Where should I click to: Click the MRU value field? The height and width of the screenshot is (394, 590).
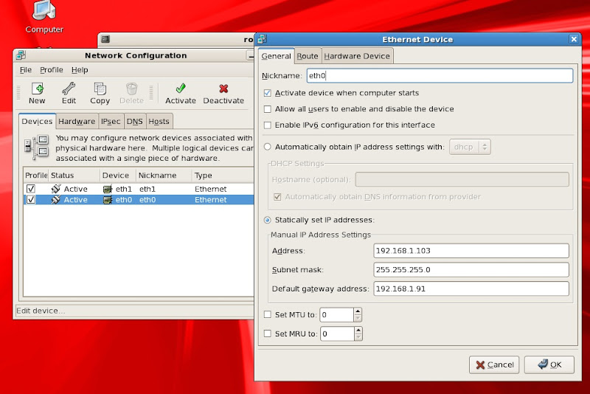pos(337,333)
